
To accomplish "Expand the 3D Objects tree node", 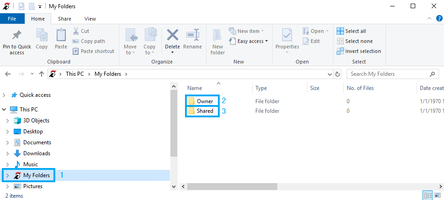I will click(8, 121).
